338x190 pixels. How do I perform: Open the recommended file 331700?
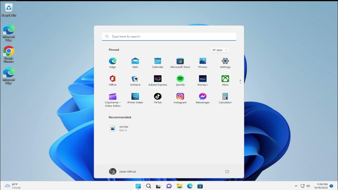(119, 129)
